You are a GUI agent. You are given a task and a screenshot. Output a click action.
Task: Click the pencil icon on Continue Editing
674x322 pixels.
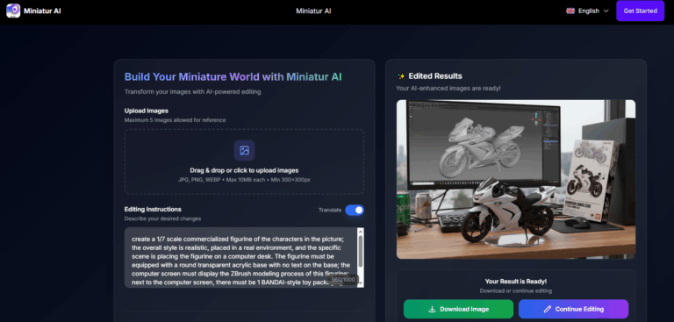tap(548, 309)
